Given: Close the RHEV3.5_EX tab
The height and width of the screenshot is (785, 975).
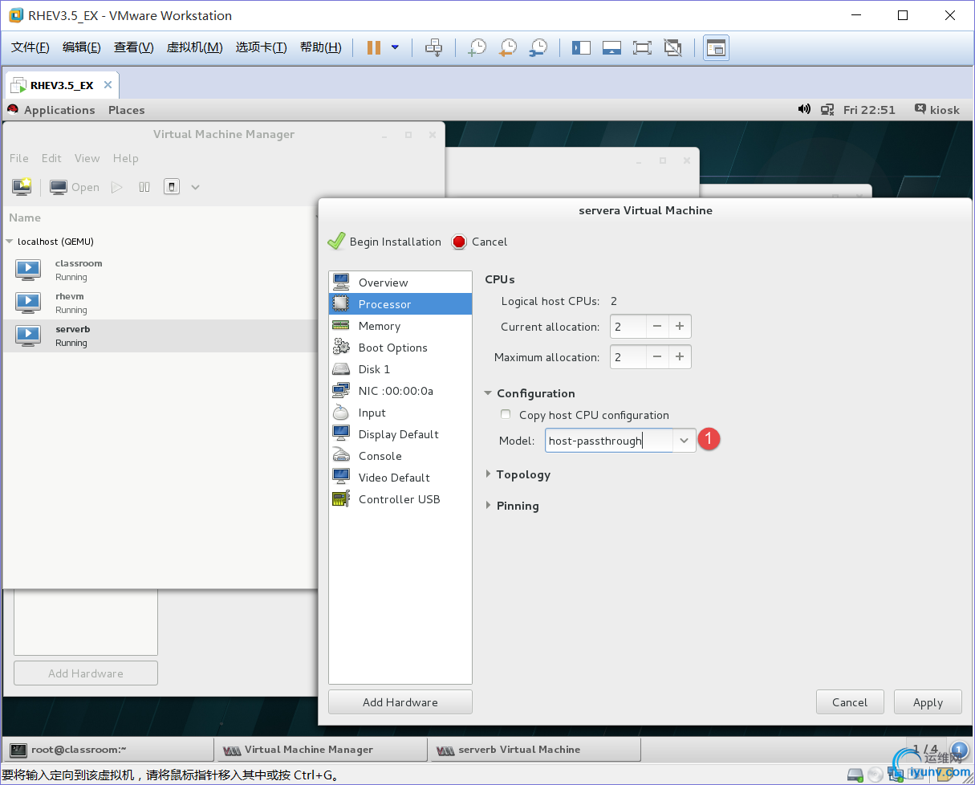Looking at the screenshot, I should [108, 85].
